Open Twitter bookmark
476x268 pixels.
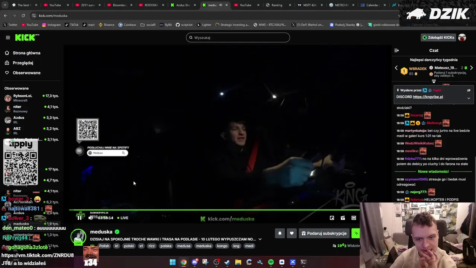click(10, 25)
